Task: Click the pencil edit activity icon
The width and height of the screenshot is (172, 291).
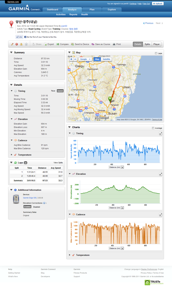Action: click(12, 44)
